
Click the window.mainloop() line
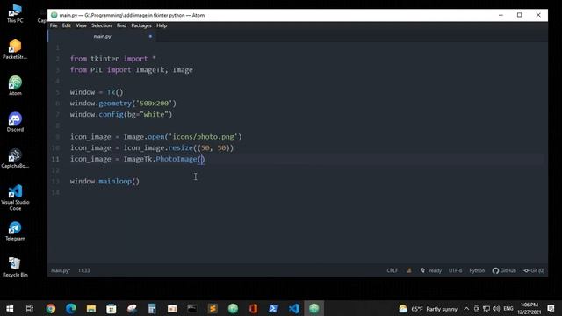point(104,182)
